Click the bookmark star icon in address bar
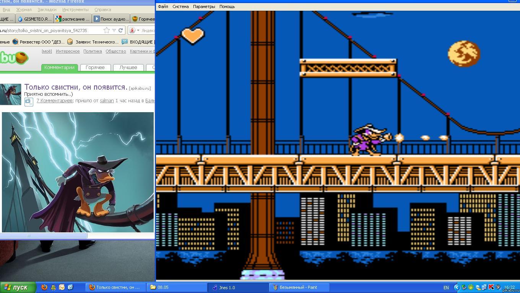520x293 pixels. click(x=107, y=30)
